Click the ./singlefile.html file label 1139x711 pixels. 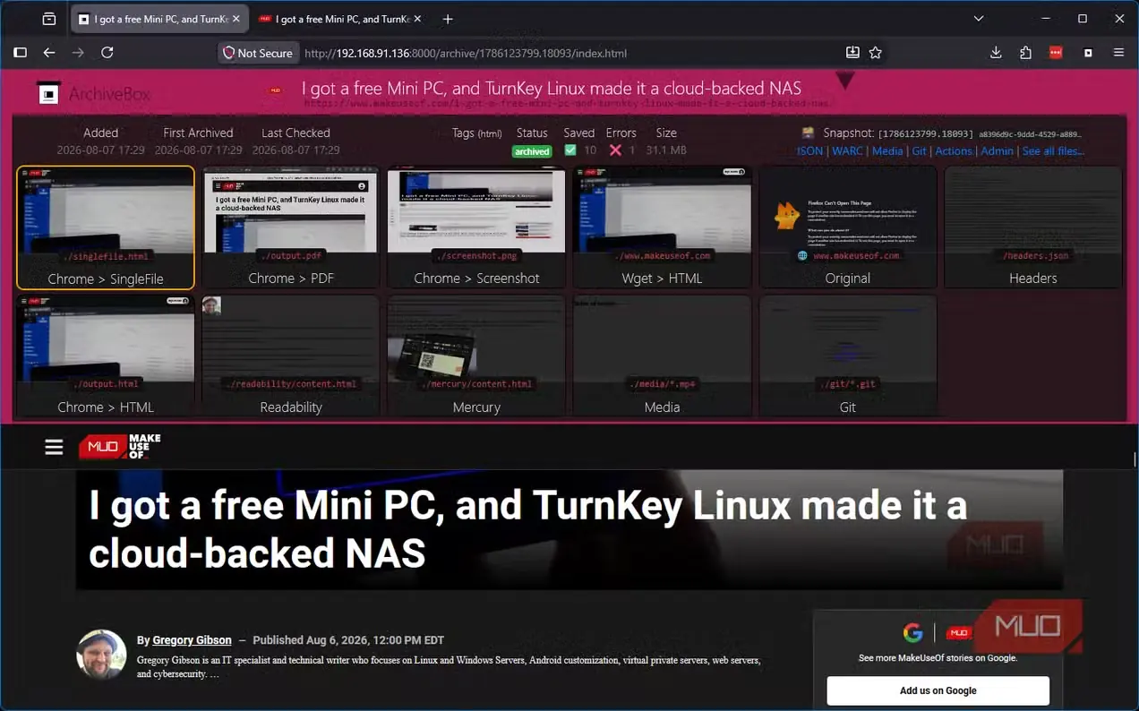point(106,256)
